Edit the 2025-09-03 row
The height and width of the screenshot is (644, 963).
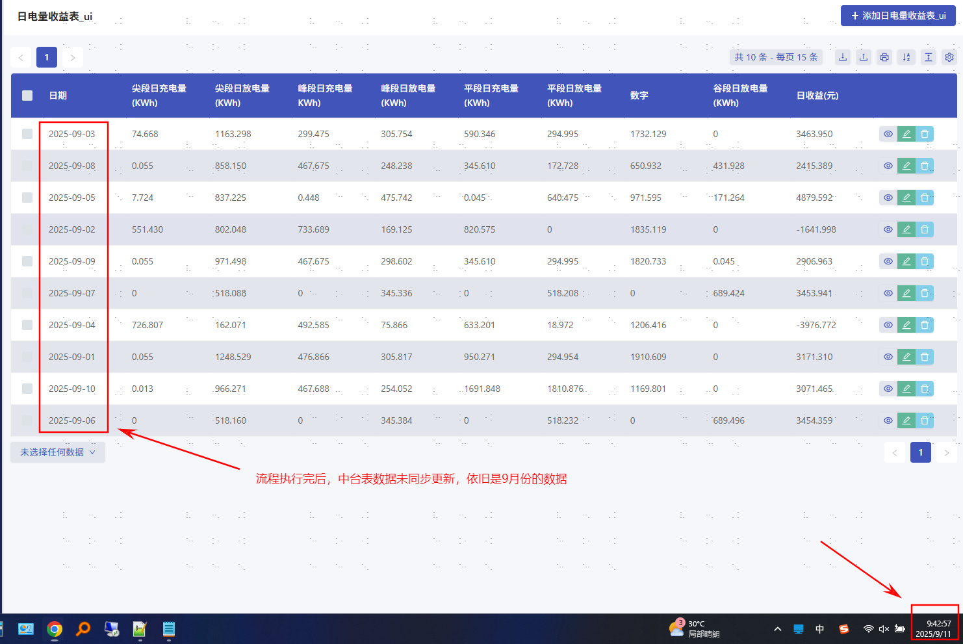[x=906, y=134]
